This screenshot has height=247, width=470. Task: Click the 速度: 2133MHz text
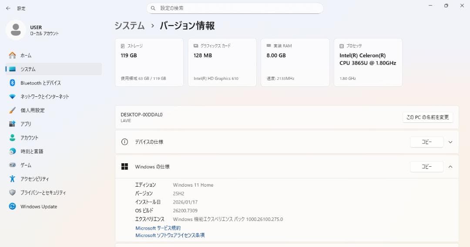(280, 78)
